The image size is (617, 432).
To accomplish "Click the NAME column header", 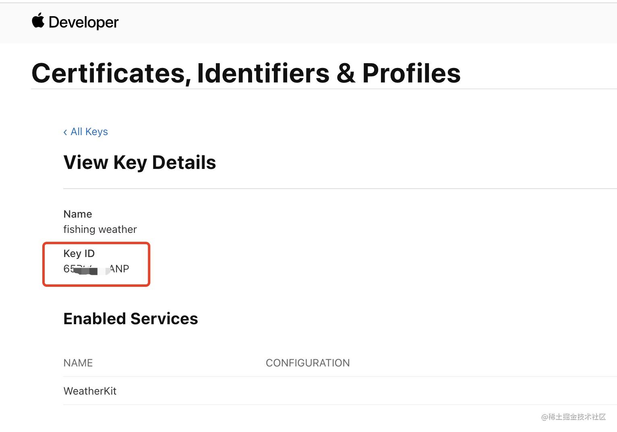I will [78, 363].
